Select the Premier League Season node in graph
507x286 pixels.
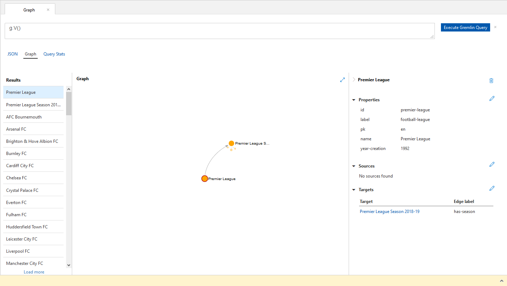[232, 144]
